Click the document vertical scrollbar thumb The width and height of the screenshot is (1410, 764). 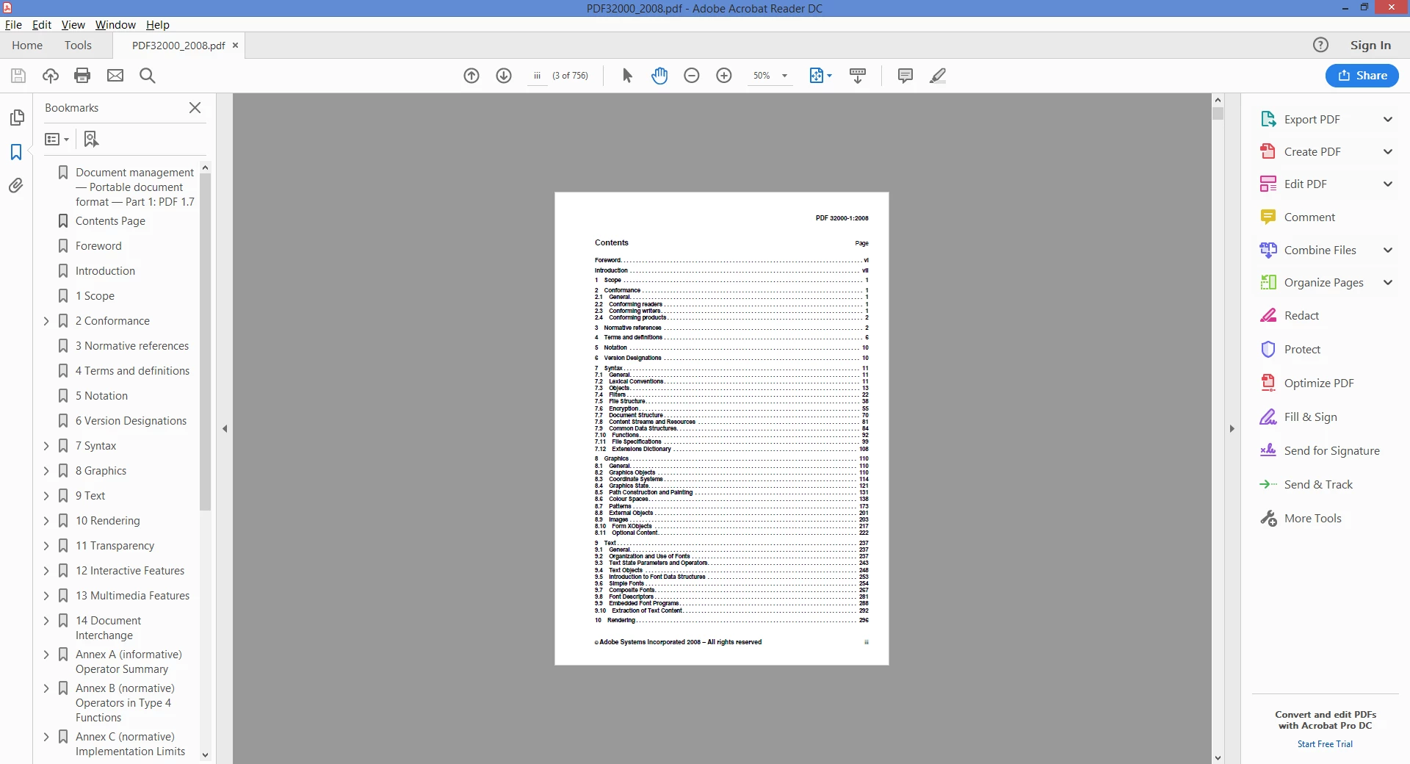pos(1218,114)
